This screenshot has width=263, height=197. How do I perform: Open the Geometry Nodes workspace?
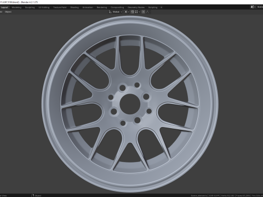tap(136, 8)
